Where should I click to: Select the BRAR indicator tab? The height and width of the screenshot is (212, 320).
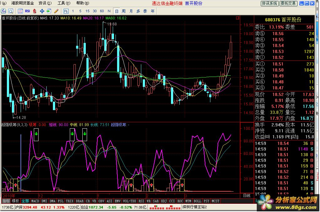click(80, 201)
